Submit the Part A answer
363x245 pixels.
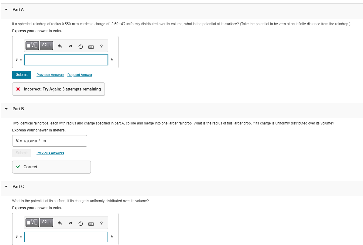click(x=21, y=74)
